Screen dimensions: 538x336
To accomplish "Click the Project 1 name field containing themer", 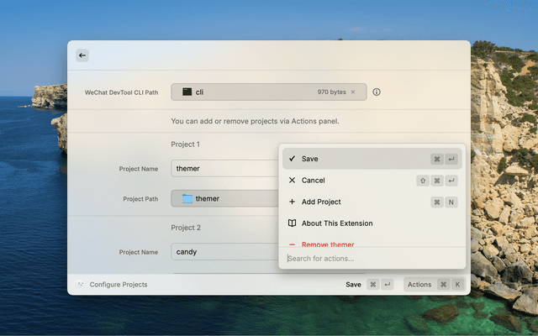I will point(224,169).
